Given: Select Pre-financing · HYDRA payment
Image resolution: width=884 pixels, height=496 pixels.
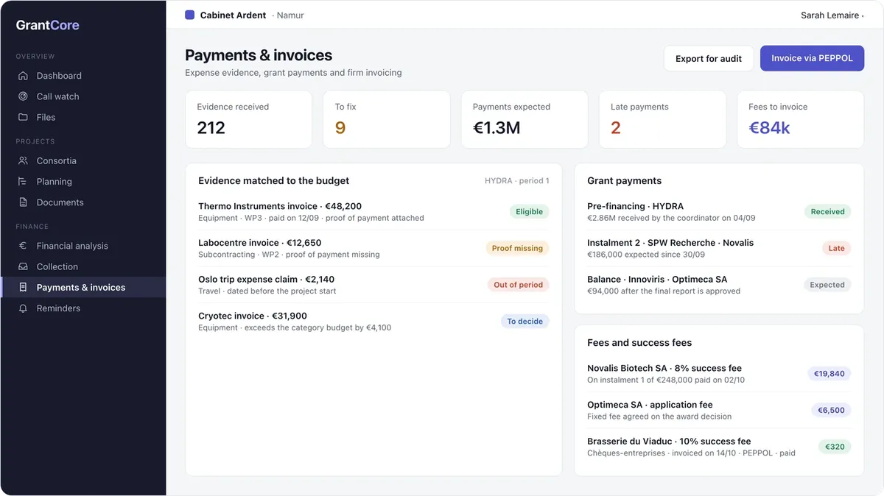Looking at the screenshot, I should click(x=719, y=212).
